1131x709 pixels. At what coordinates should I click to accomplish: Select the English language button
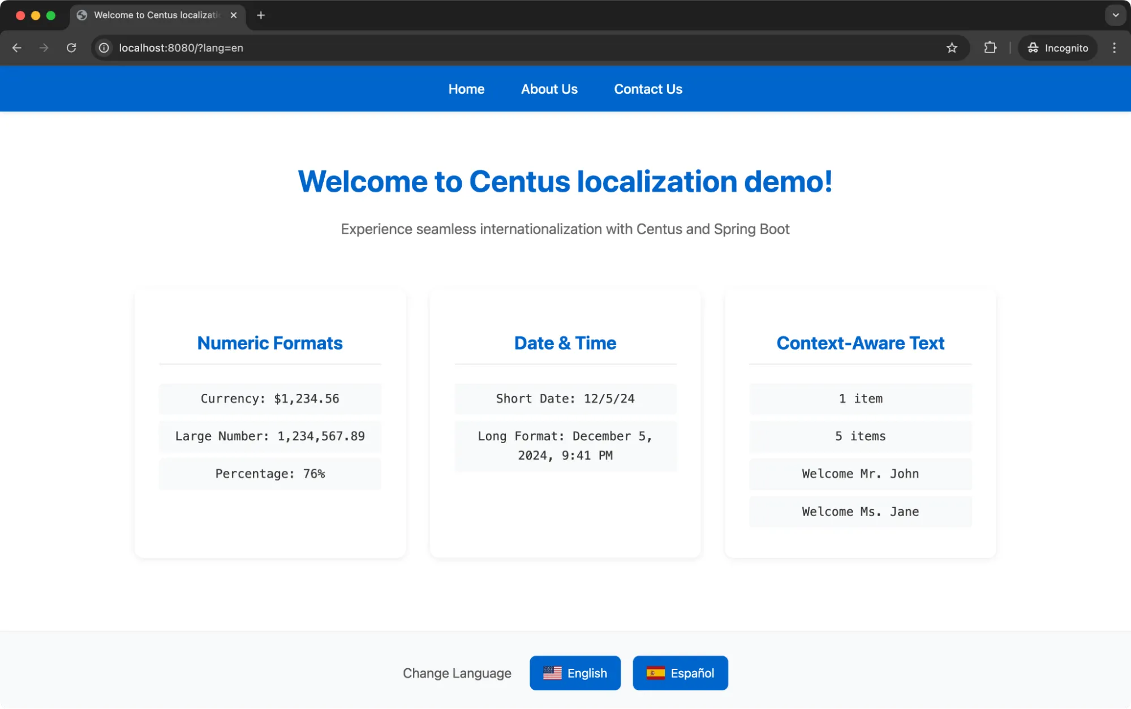[575, 673]
